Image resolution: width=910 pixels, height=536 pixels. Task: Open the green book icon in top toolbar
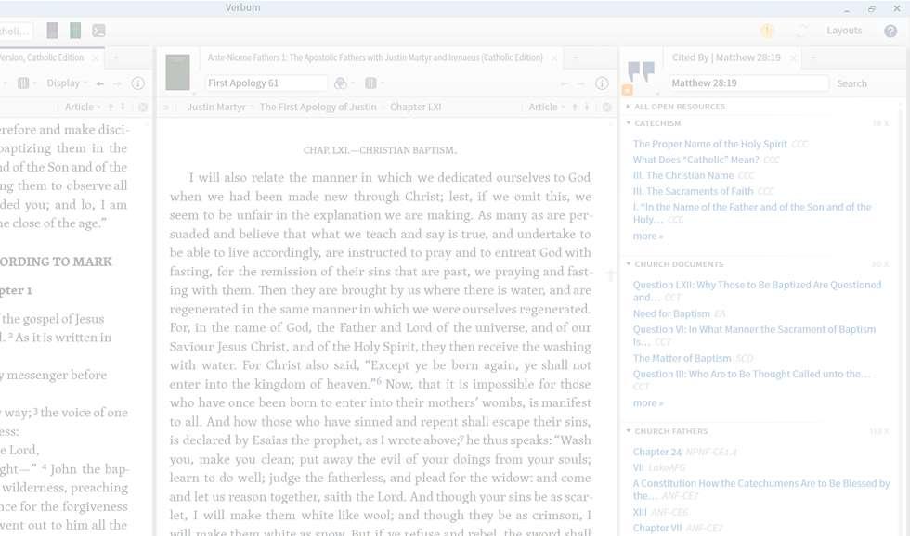75,31
